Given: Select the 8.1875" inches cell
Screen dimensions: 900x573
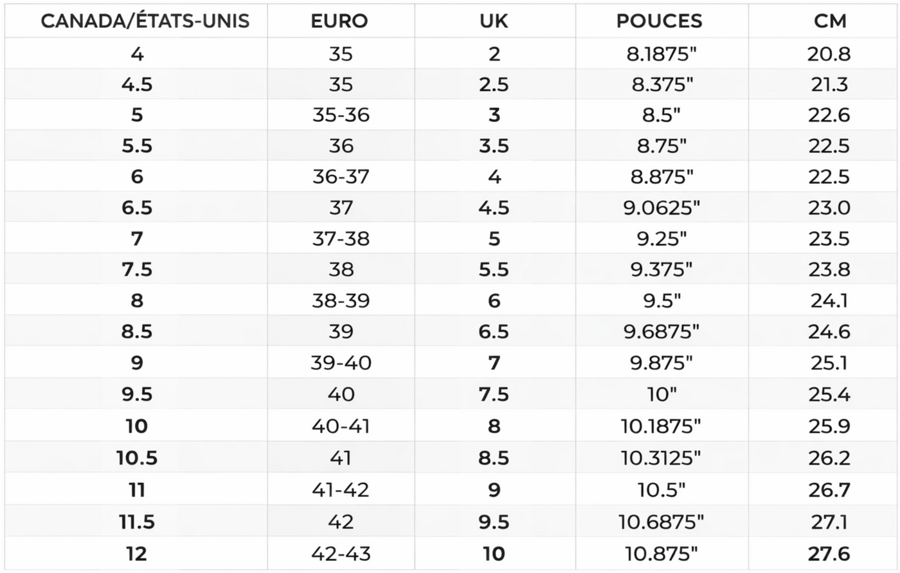Looking at the screenshot, I should [x=661, y=53].
